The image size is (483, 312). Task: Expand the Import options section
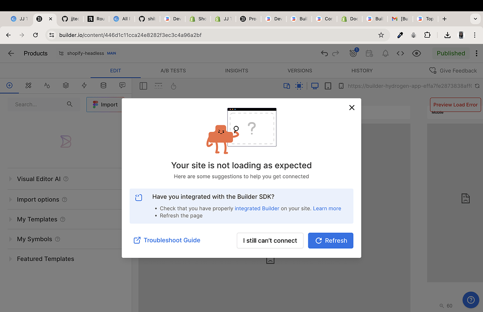point(37,199)
